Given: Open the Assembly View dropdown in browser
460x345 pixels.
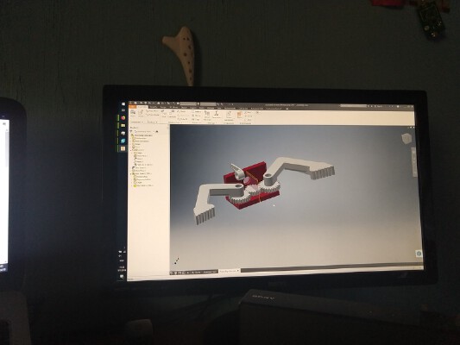Looking at the screenshot, I should [x=144, y=132].
